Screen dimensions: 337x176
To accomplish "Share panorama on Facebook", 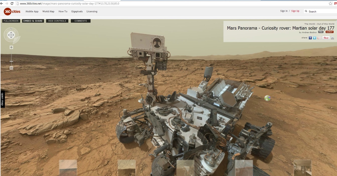I will coord(310,38).
